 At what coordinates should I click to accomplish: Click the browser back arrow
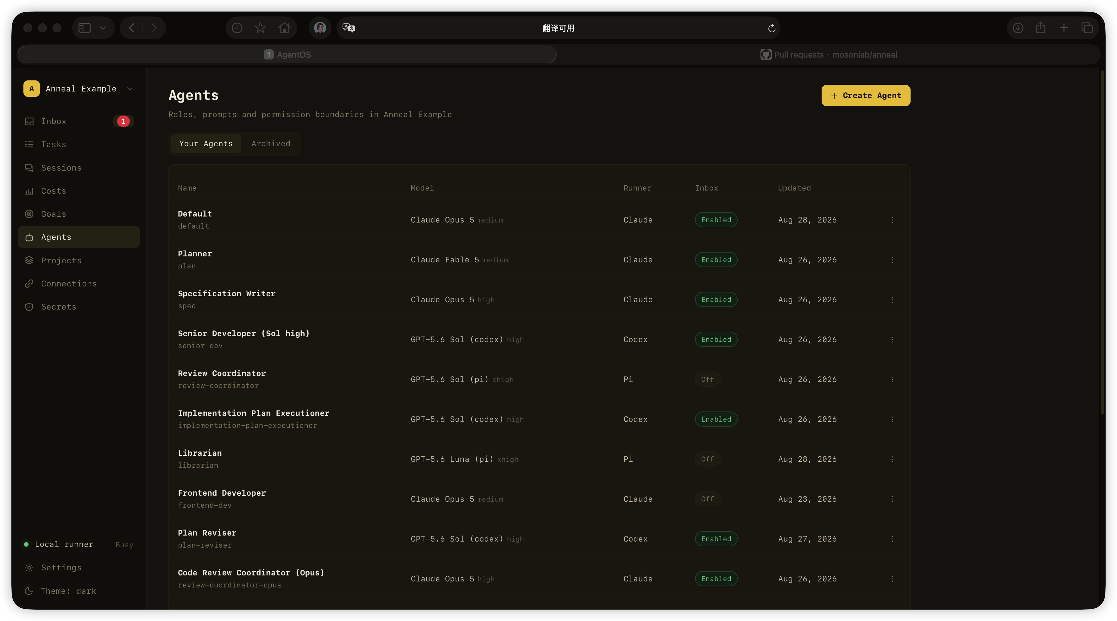131,28
